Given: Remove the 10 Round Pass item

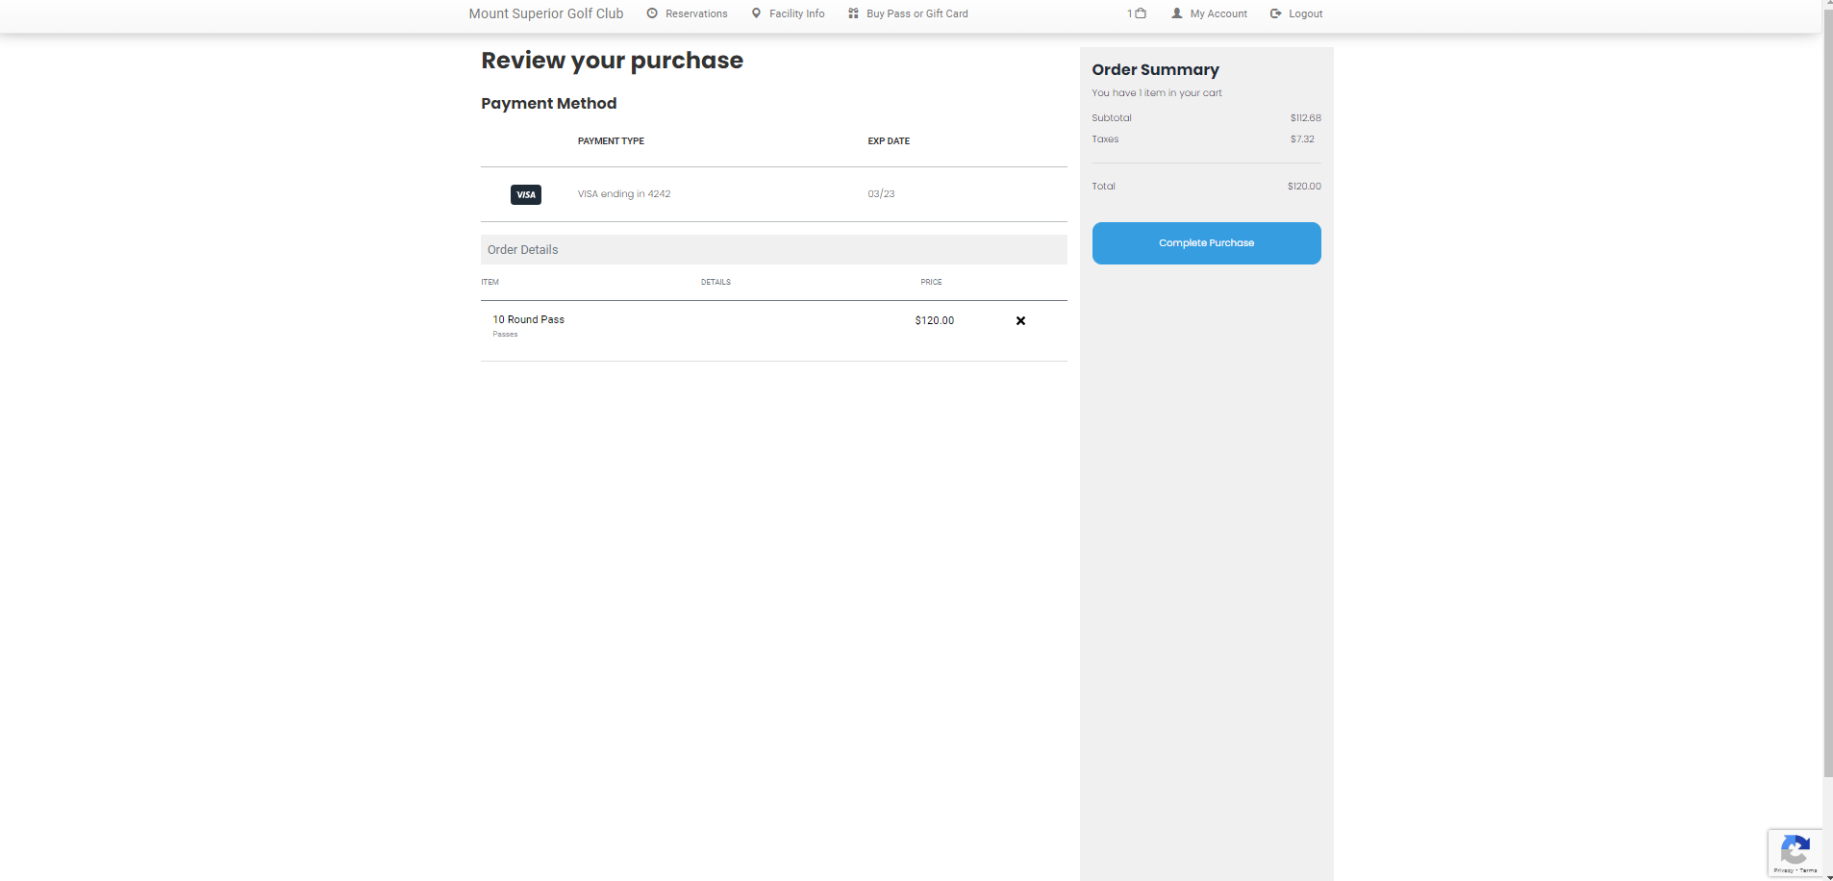Looking at the screenshot, I should [1020, 321].
